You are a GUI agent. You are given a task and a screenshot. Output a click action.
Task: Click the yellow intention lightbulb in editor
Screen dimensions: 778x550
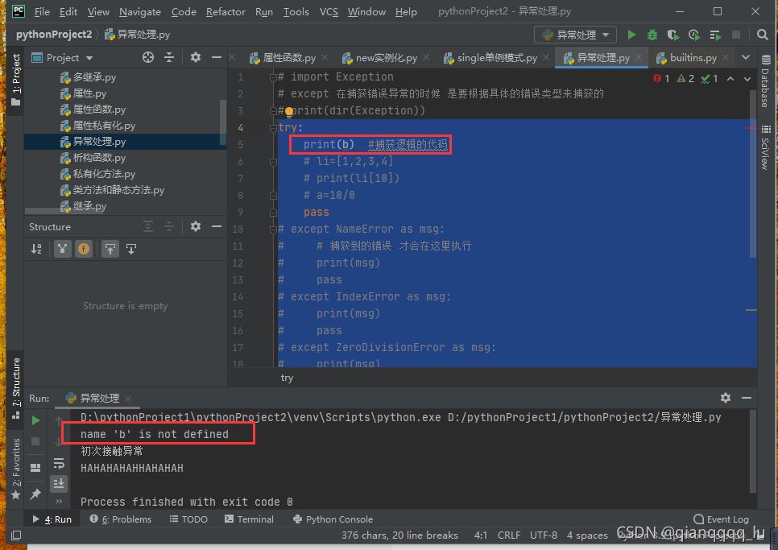click(289, 111)
